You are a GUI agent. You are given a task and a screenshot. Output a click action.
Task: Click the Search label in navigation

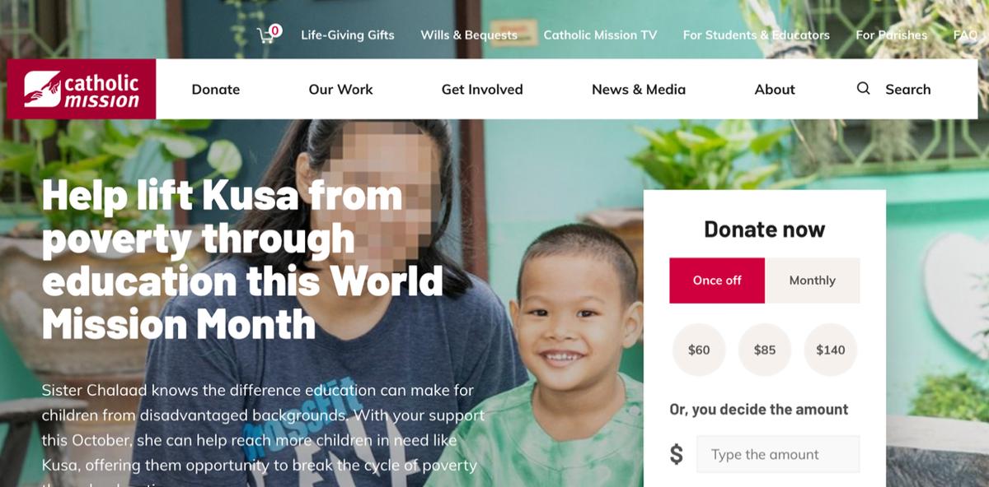coord(908,90)
